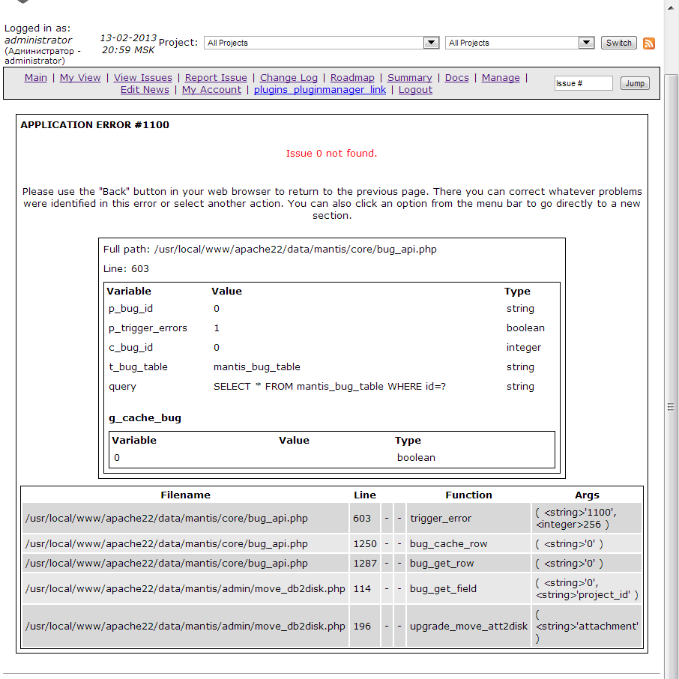Open the Report Issue link
This screenshot has height=679, width=679.
(216, 78)
